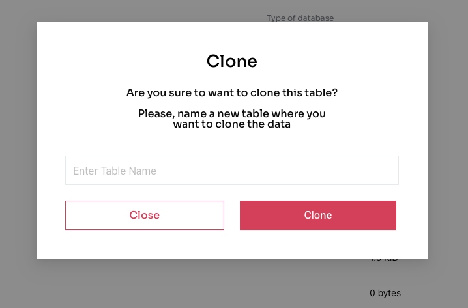This screenshot has height=308, width=468.
Task: Click the Clone dialog heading
Action: tap(231, 61)
